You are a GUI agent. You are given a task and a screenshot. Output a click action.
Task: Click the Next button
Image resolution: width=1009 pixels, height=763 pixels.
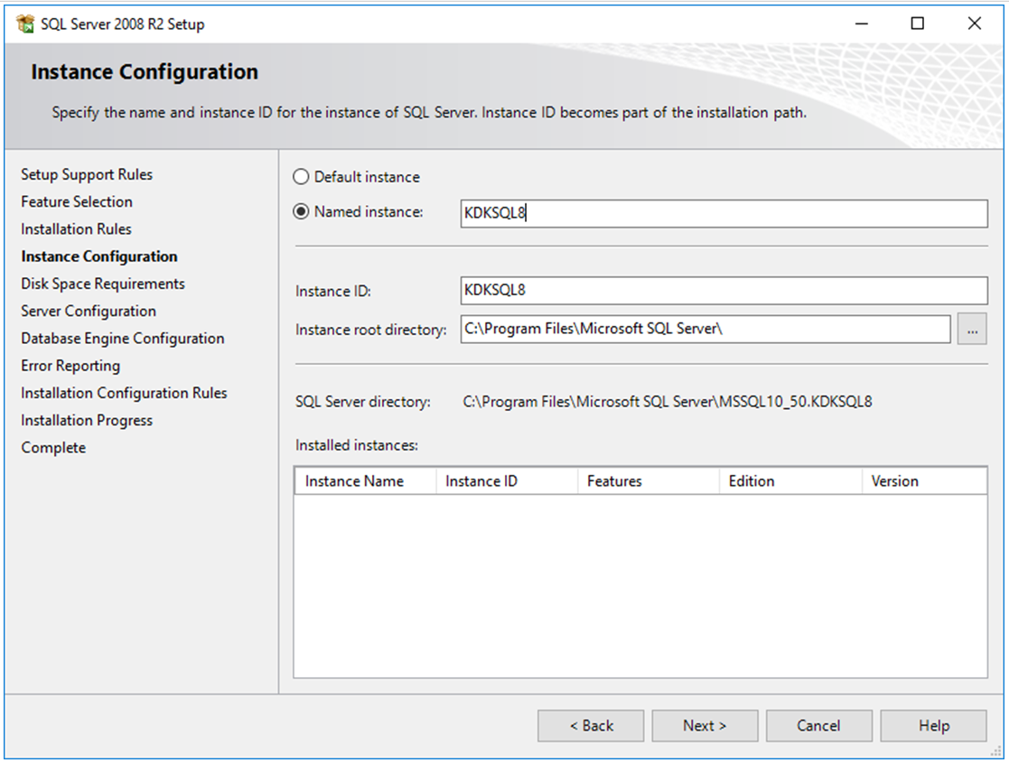(x=705, y=726)
